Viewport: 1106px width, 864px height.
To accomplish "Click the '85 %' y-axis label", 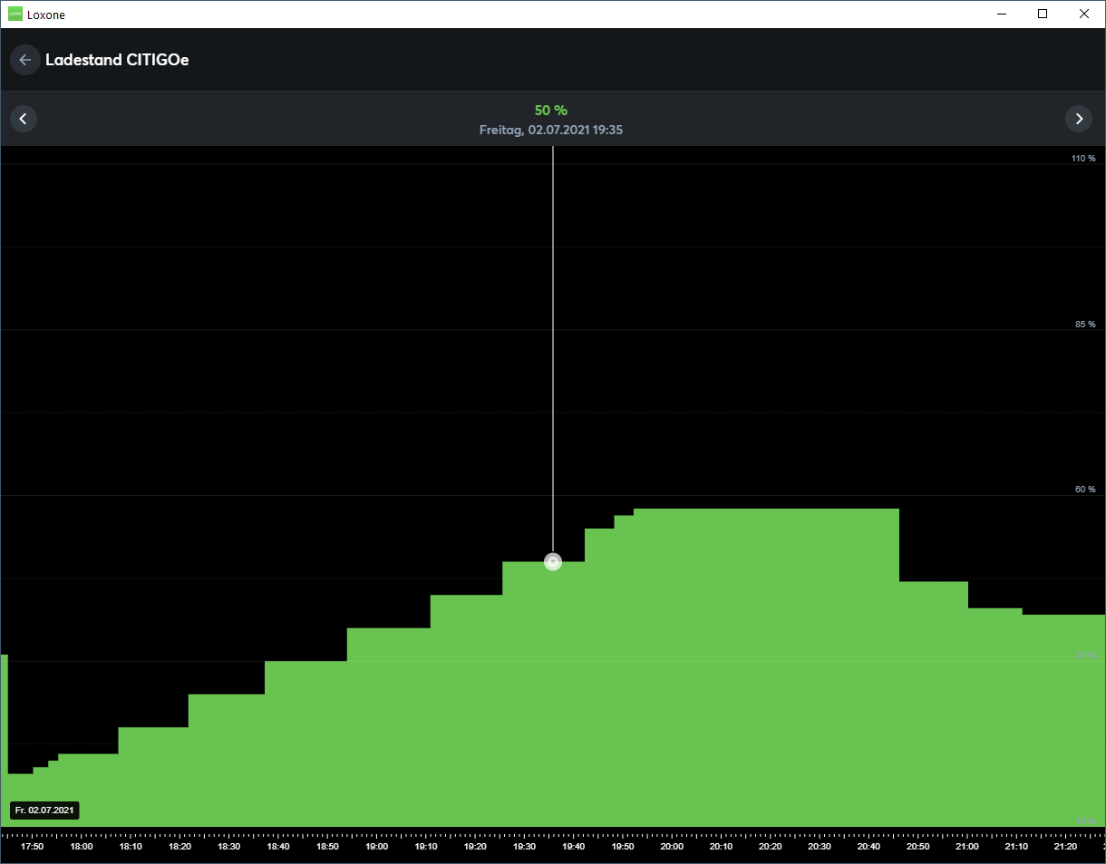I will pyautogui.click(x=1085, y=325).
